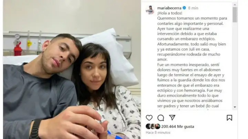Click the 8 min timestamp
The width and height of the screenshot is (248, 139).
pos(193,8)
